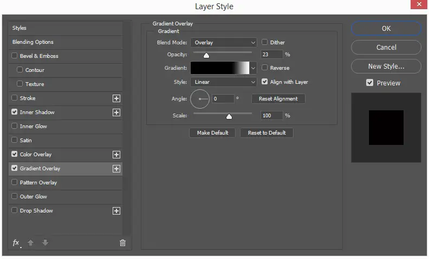Click the Scale percent input field

click(272, 116)
